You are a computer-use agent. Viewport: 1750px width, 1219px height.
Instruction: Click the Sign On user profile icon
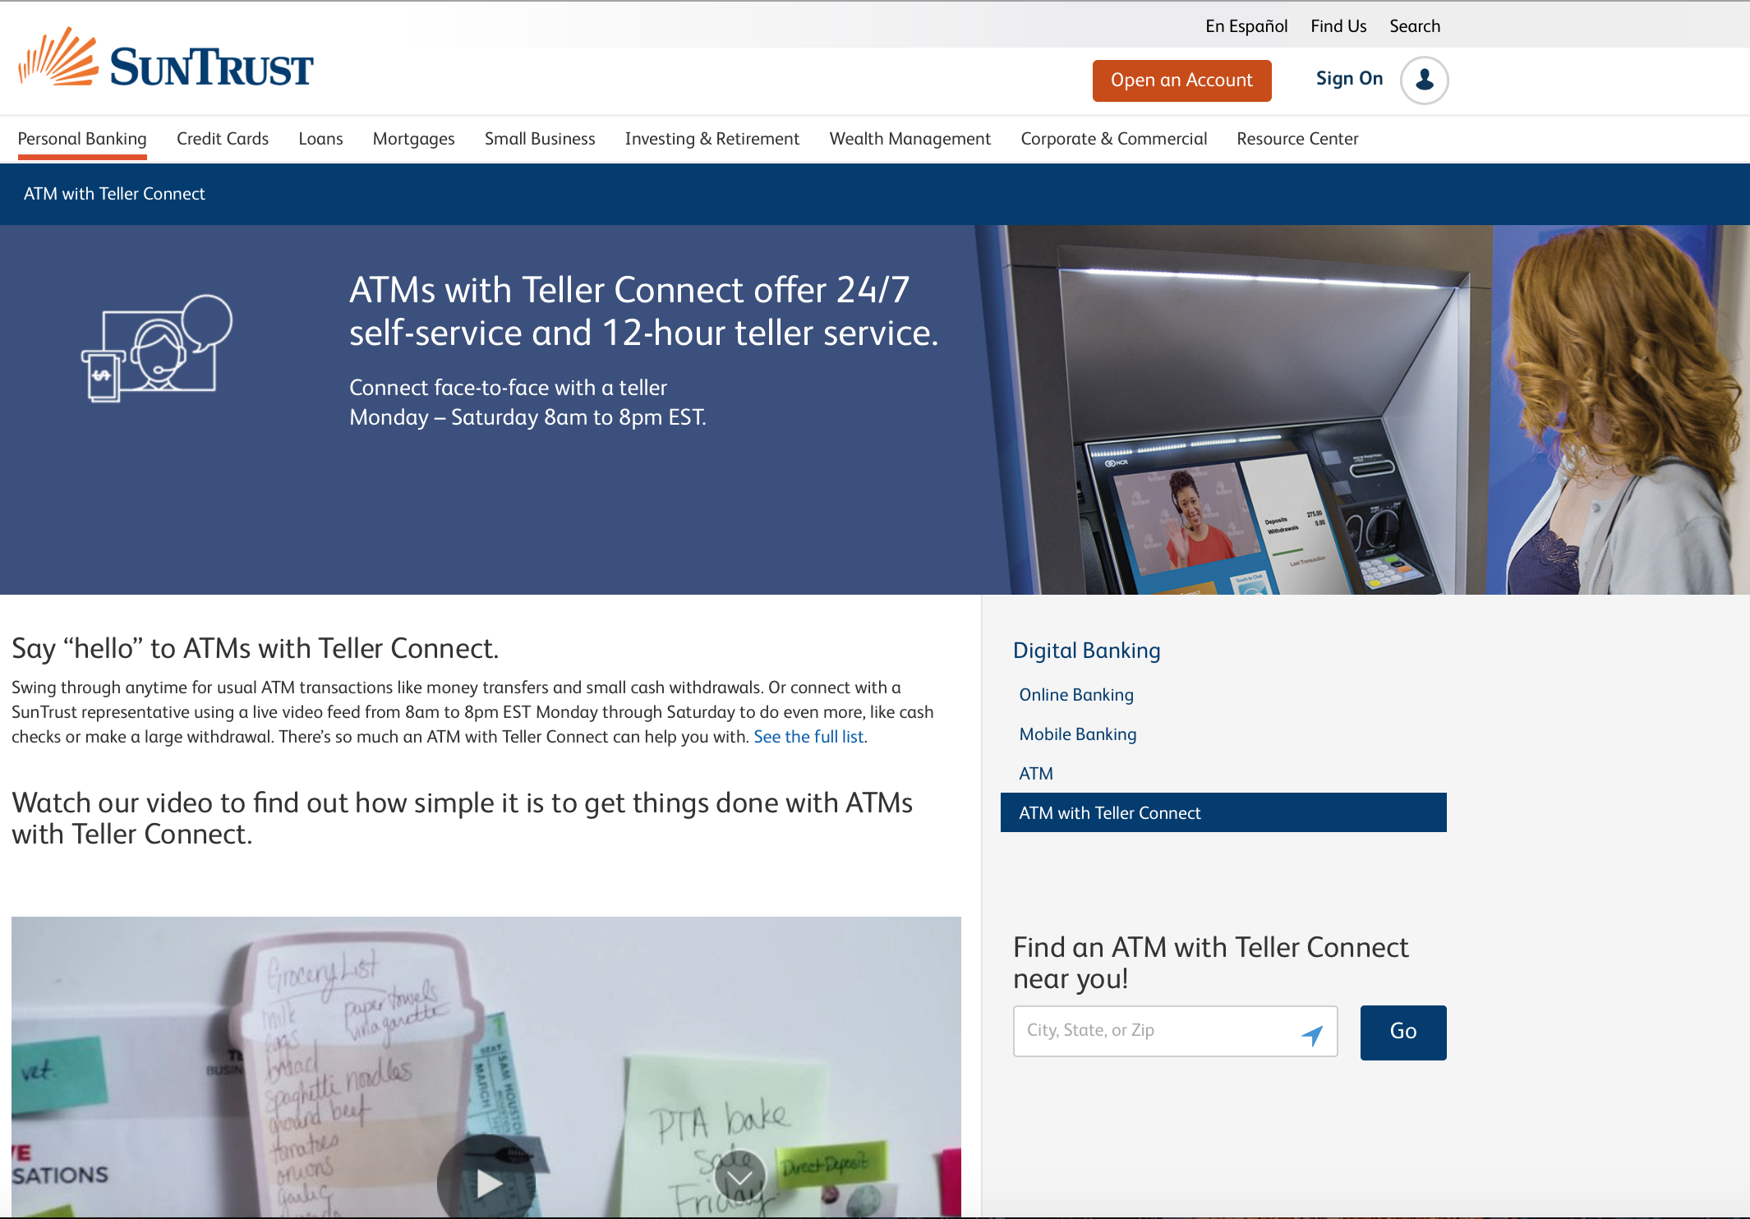coord(1424,80)
